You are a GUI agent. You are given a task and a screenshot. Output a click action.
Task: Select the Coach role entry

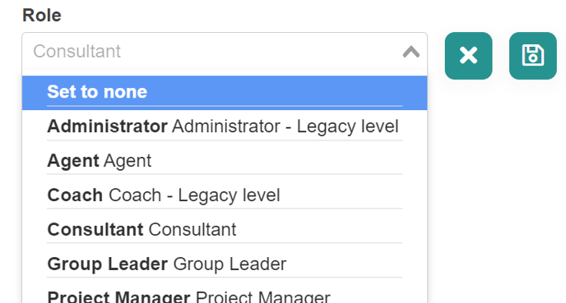[225, 195]
